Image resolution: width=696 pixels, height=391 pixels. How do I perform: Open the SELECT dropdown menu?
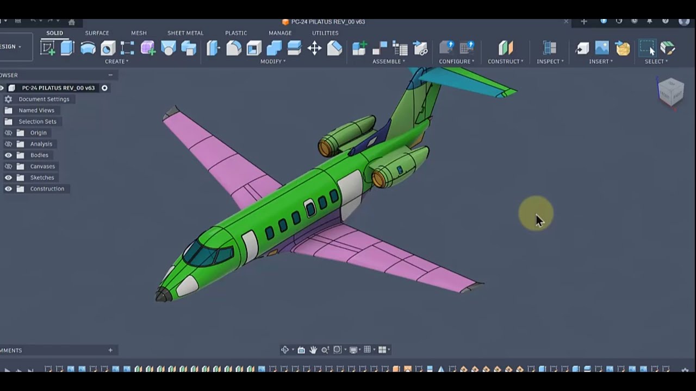click(656, 61)
